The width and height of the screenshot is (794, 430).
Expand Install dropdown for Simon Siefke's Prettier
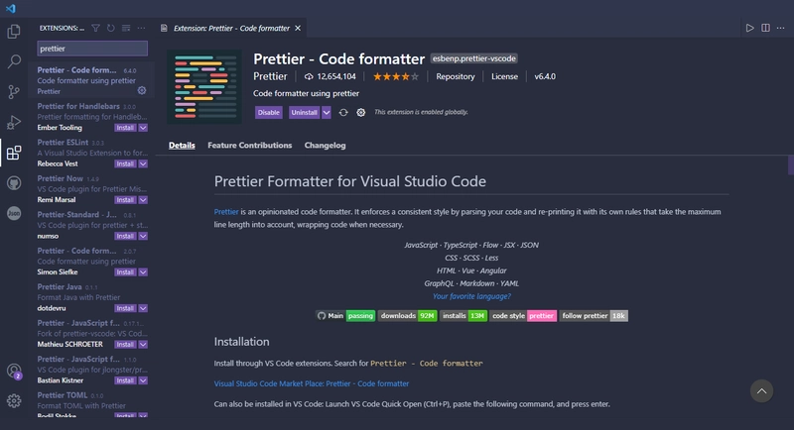(x=143, y=272)
